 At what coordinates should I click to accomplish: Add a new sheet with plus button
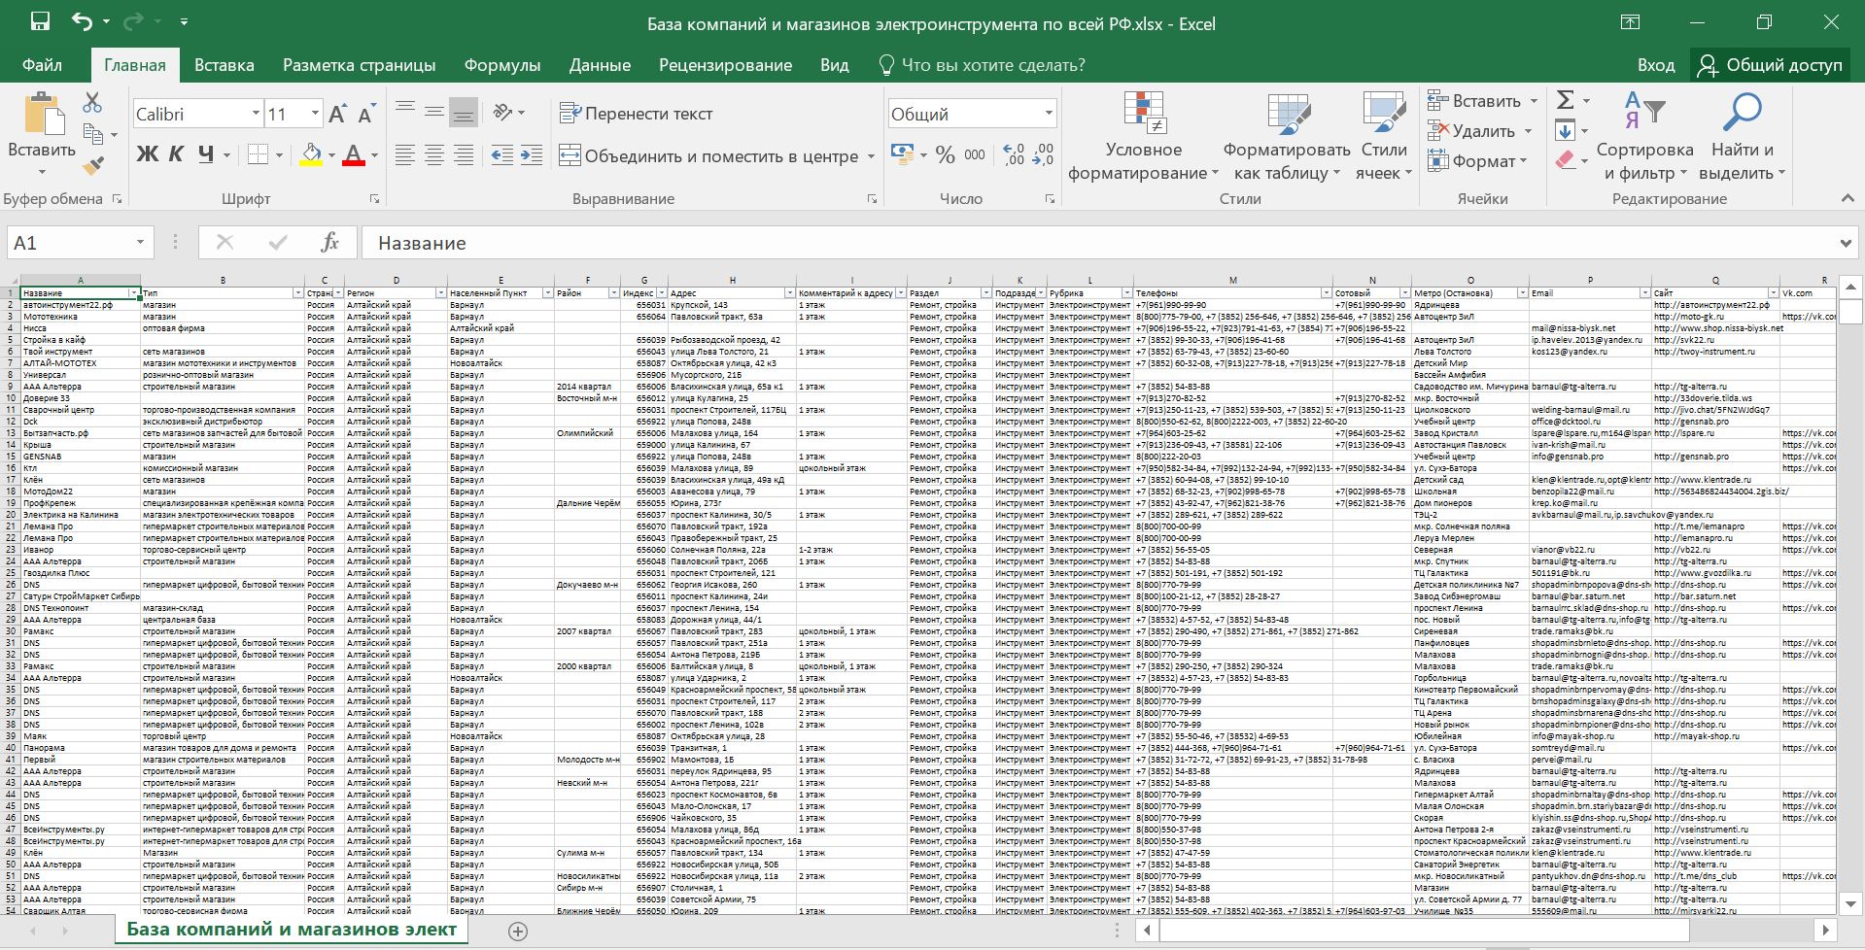pos(518,932)
